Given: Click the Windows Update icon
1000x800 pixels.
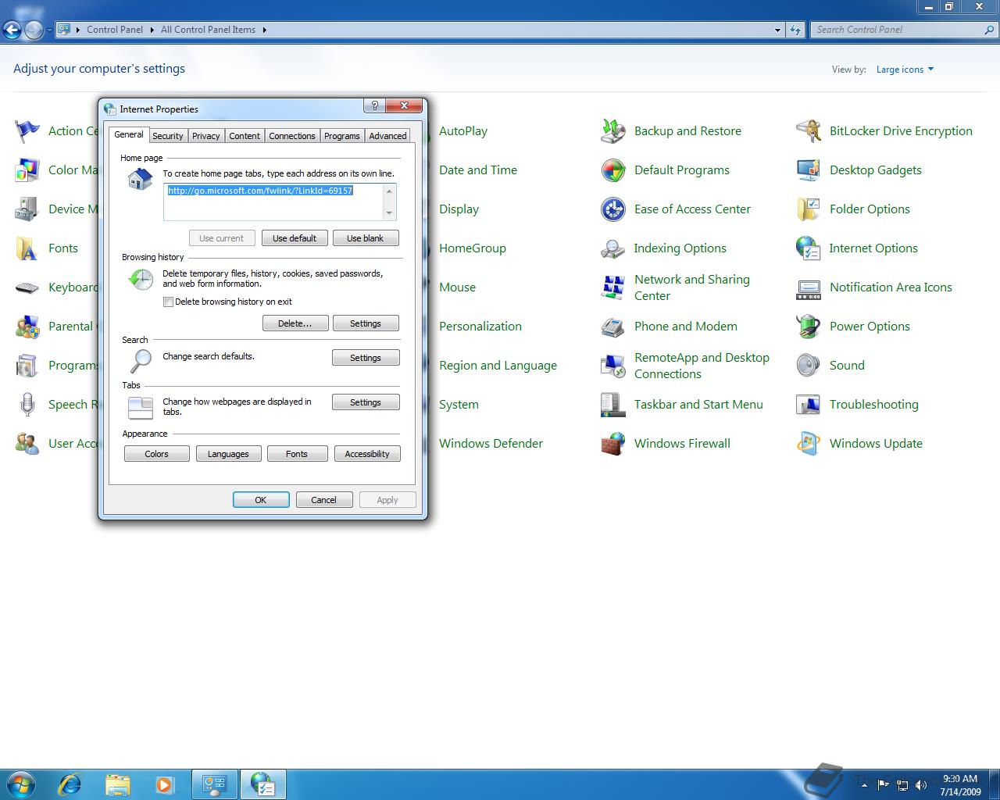Looking at the screenshot, I should pos(809,444).
